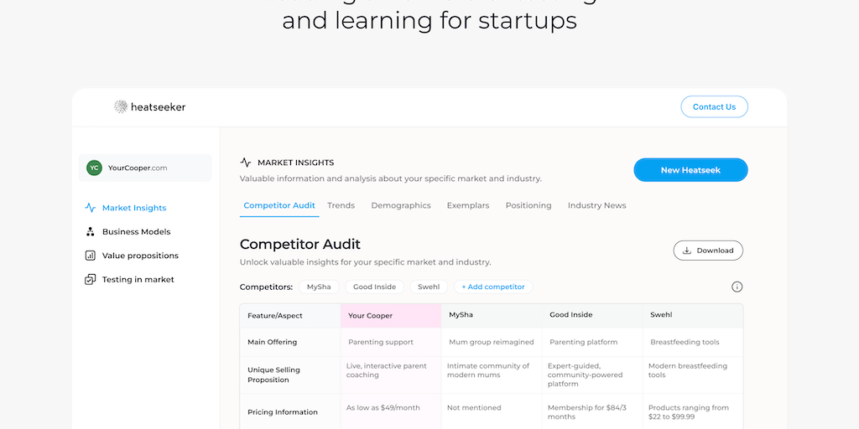Open the Contact Us button
Viewport: 859px width, 429px height.
pos(714,106)
